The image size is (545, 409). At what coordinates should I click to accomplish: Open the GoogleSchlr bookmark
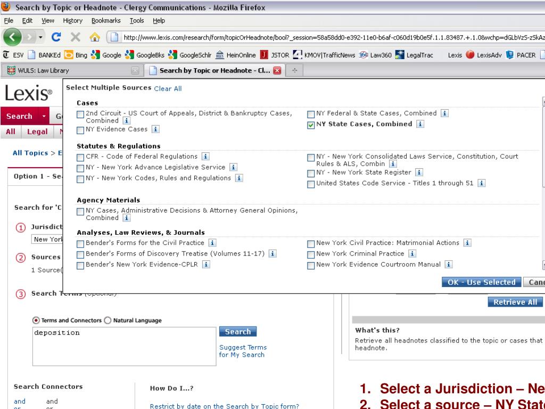click(x=189, y=55)
